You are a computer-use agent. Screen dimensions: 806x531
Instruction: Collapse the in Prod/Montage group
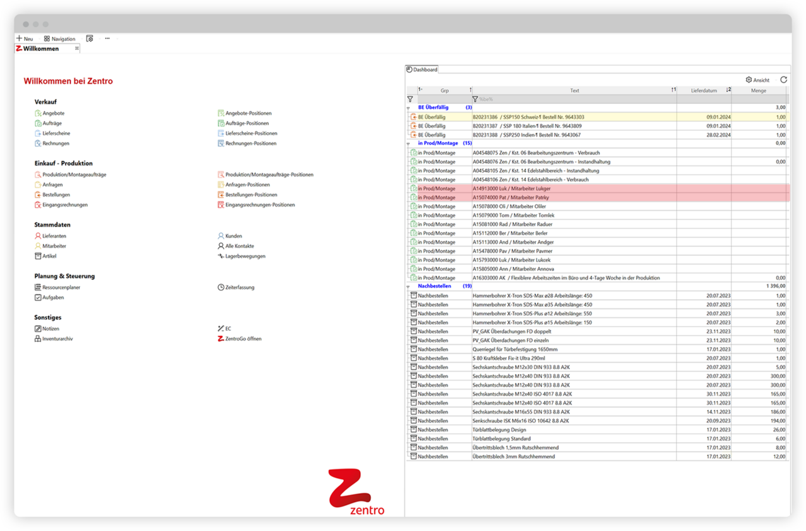[409, 144]
